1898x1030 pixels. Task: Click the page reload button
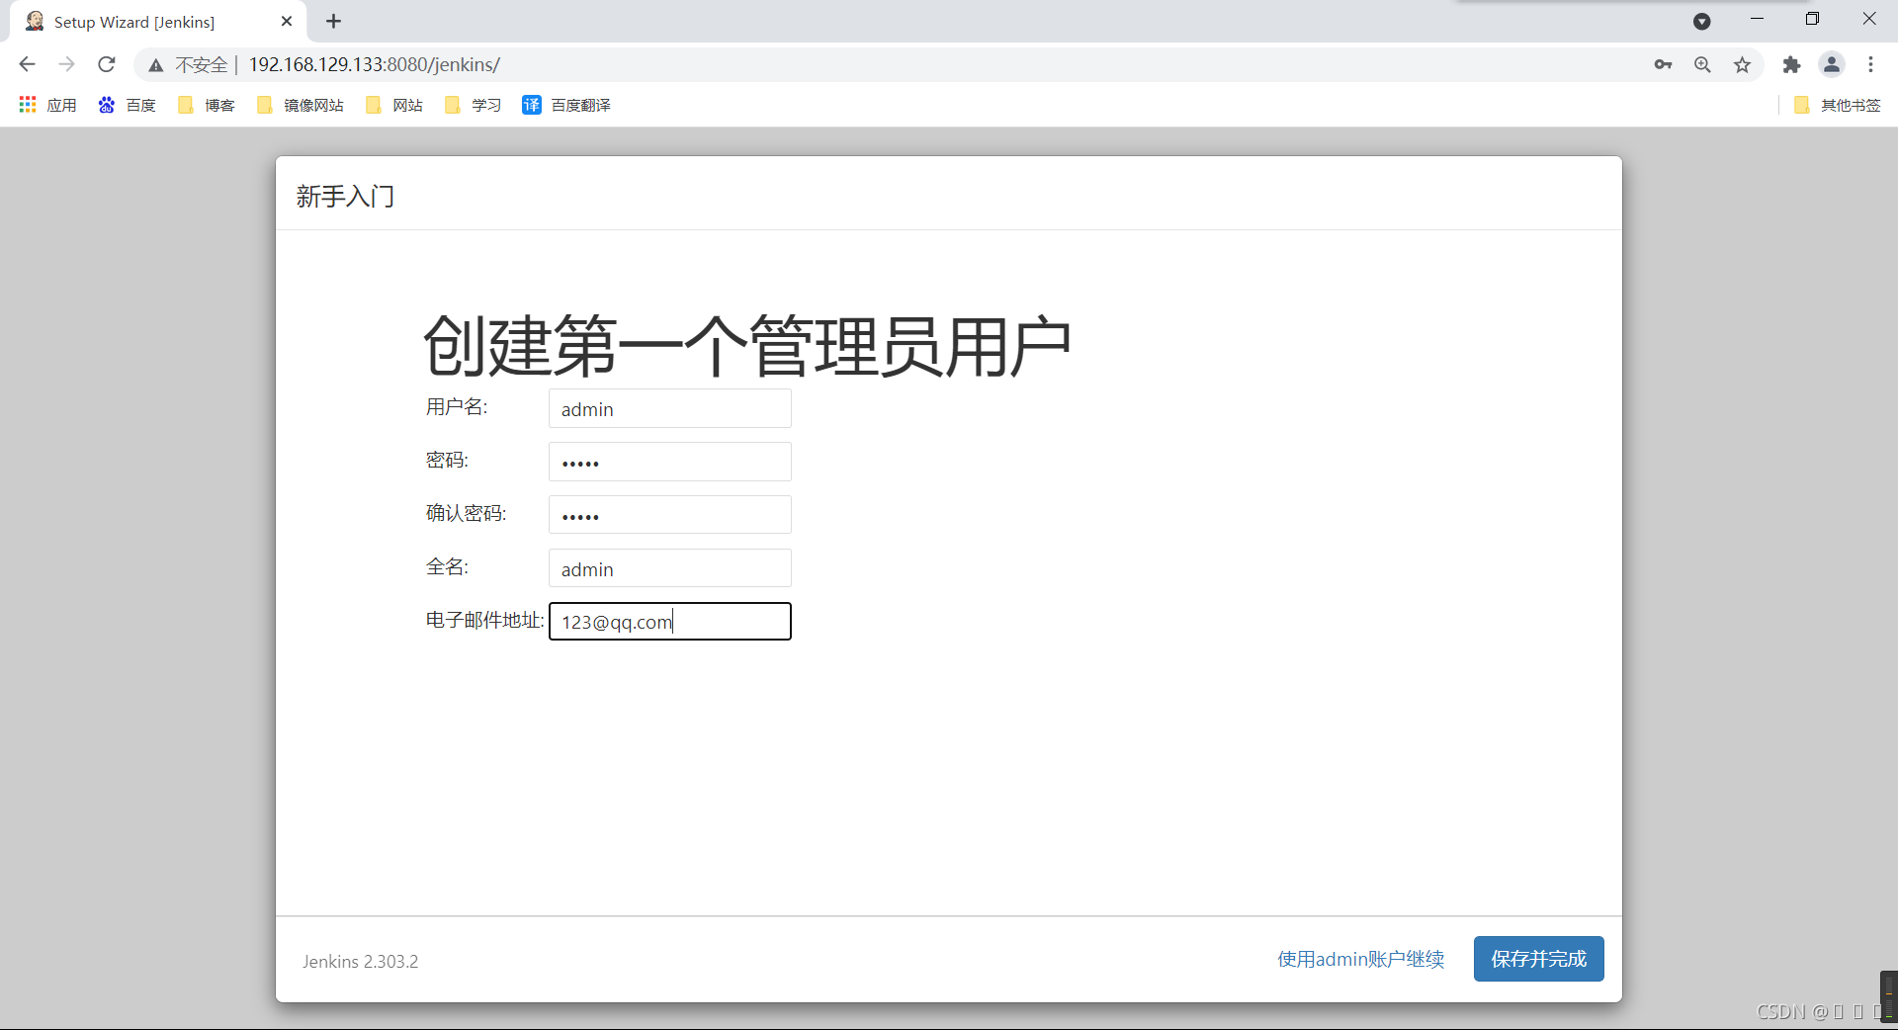(106, 64)
